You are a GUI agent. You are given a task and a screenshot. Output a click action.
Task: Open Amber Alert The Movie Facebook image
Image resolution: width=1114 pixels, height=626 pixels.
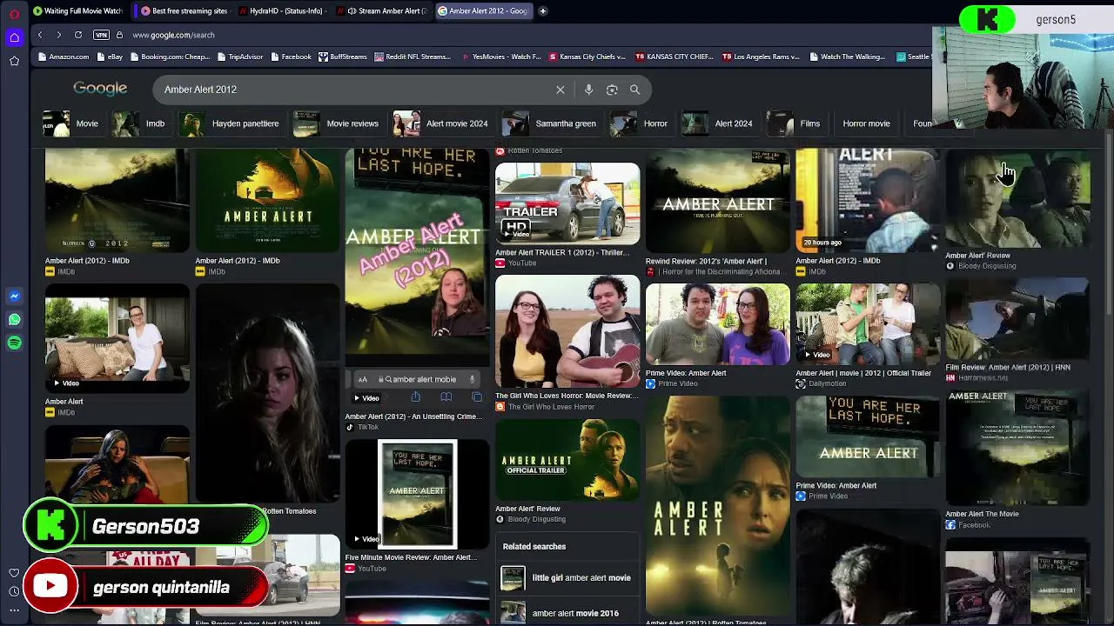point(1017,449)
